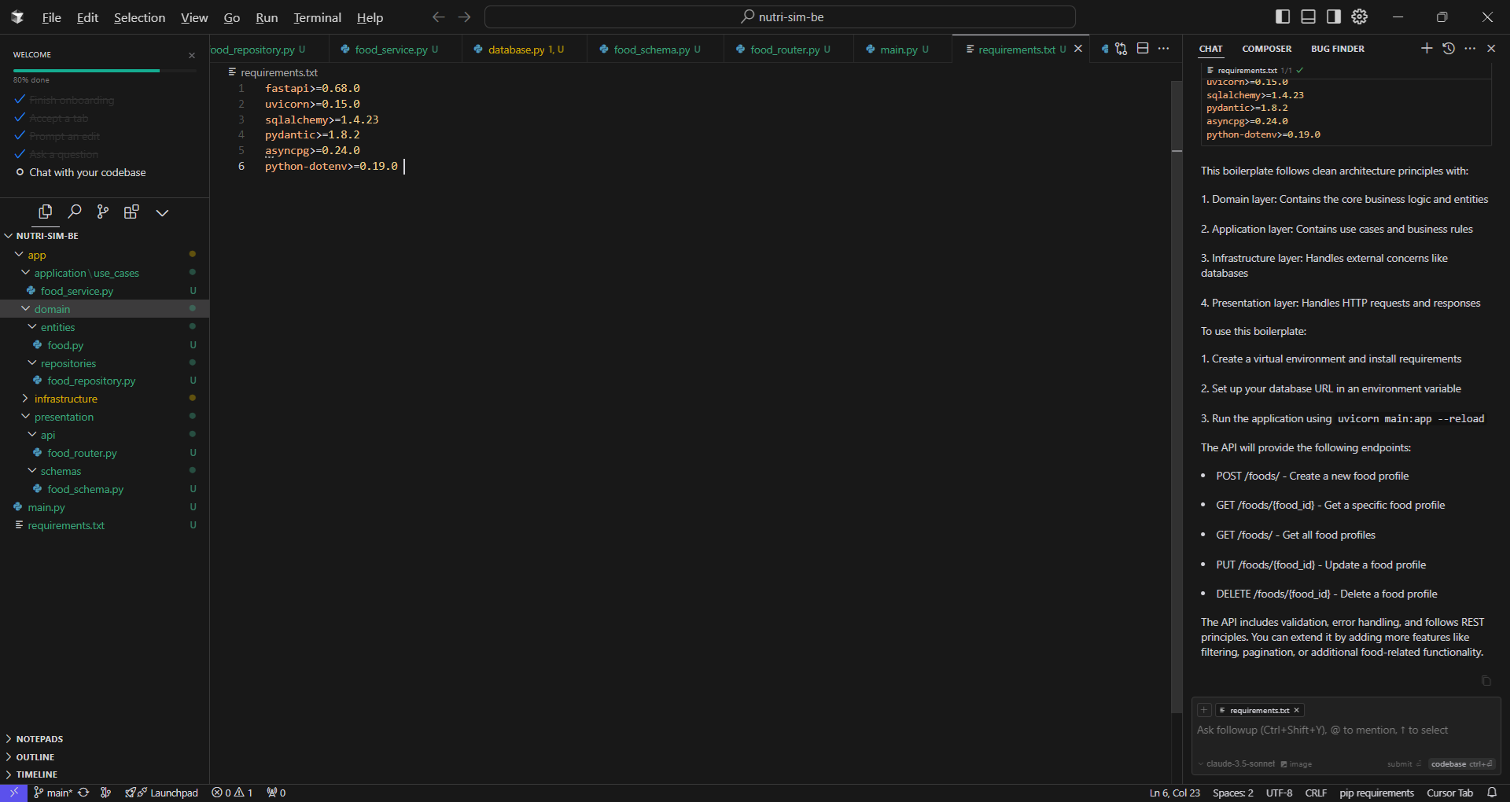Open the Selection menu

pos(139,17)
